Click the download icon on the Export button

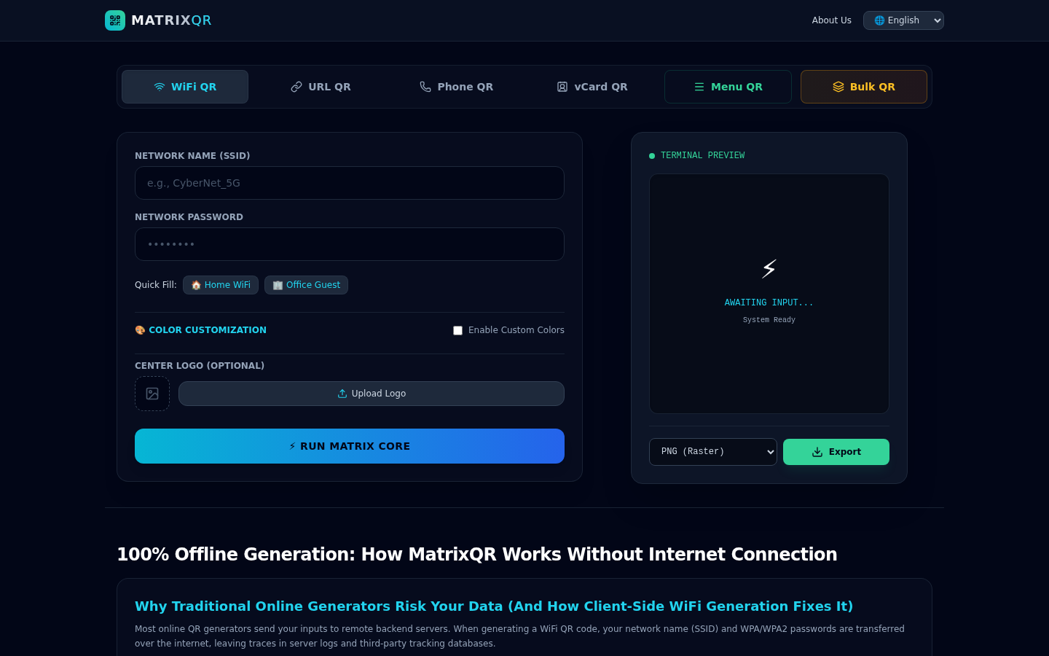(817, 452)
